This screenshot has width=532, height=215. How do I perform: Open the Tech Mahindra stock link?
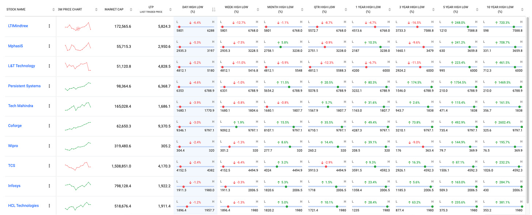point(20,106)
